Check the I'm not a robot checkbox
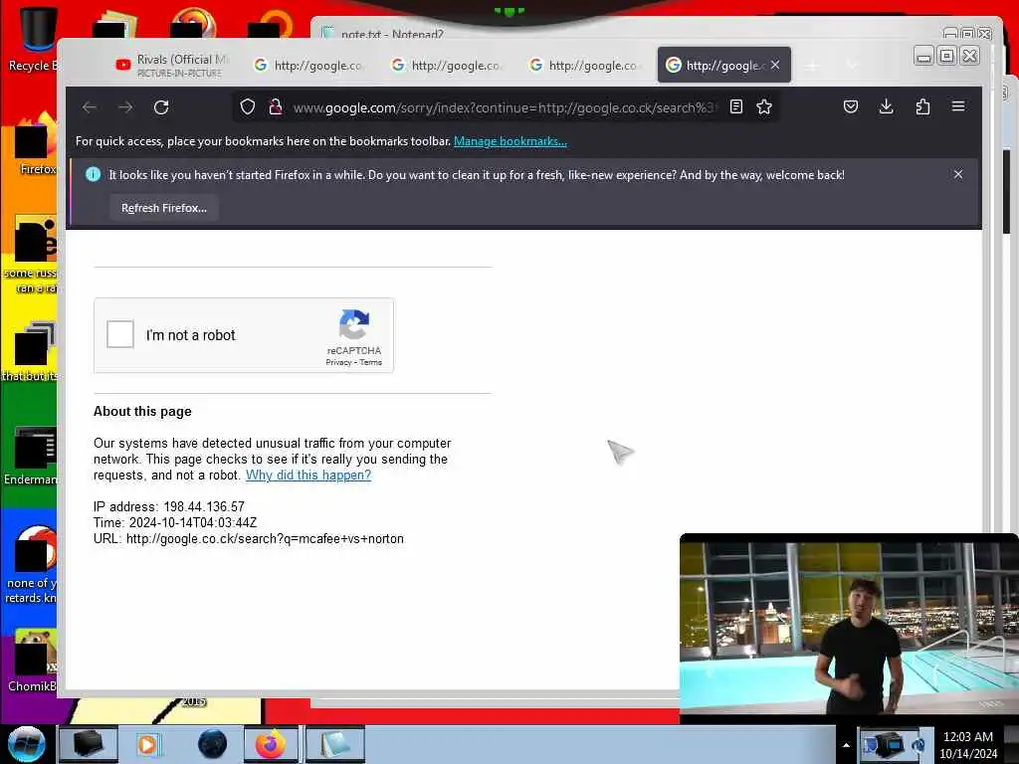Viewport: 1019px width, 764px height. tap(120, 334)
